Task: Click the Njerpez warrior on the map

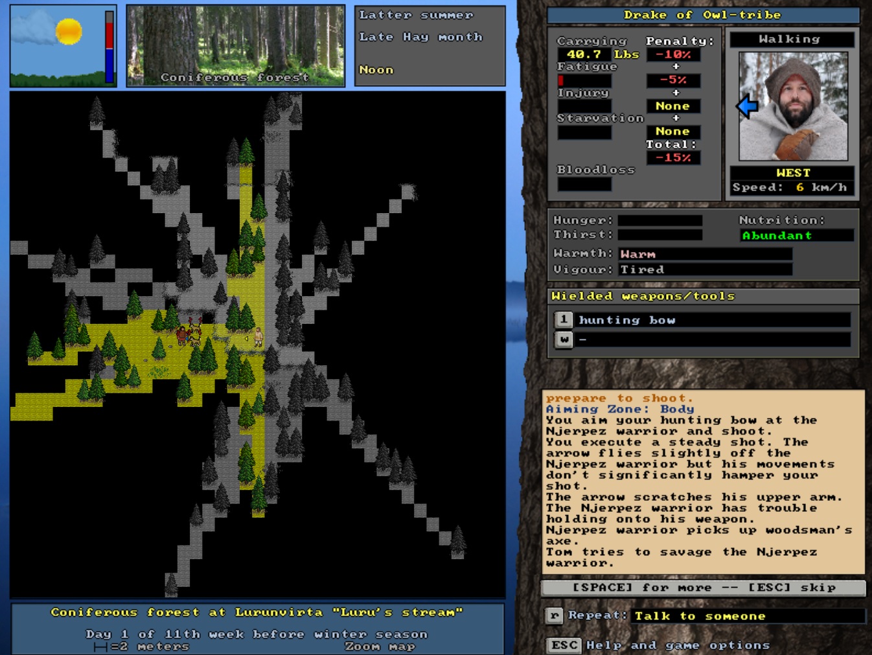Action: pyautogui.click(x=183, y=335)
